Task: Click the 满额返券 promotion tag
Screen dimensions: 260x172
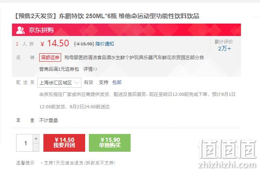Action: 50,57
